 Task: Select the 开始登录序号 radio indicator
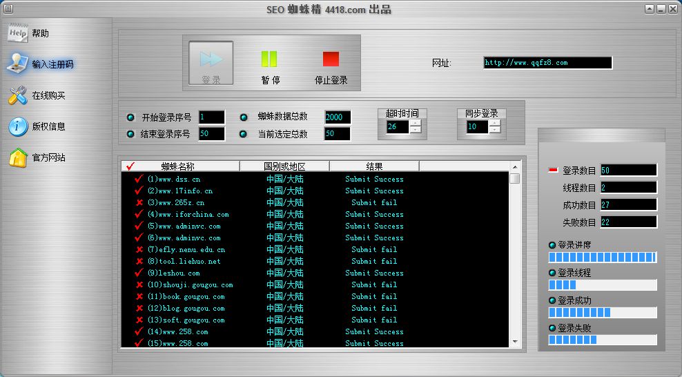click(130, 117)
